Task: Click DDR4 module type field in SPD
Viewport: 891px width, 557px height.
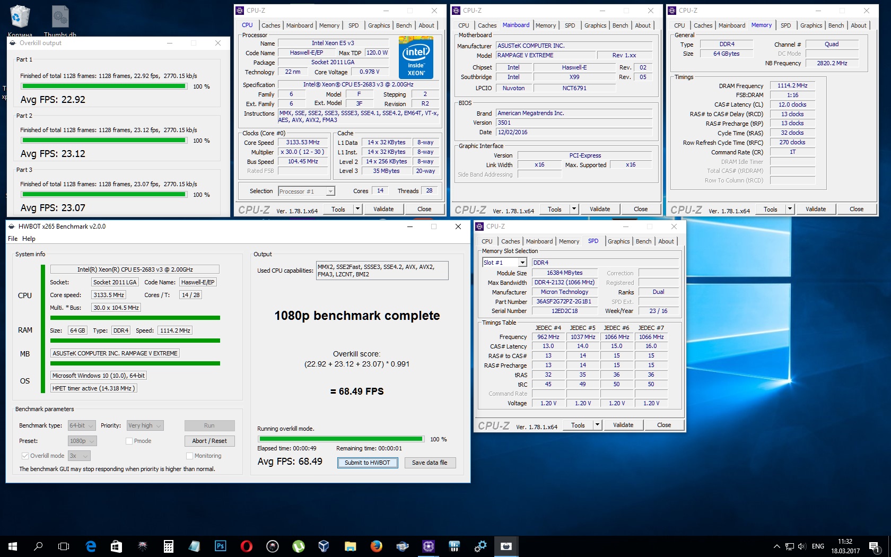Action: [x=606, y=263]
